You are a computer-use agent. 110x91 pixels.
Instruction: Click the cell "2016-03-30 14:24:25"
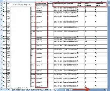point(70,10)
